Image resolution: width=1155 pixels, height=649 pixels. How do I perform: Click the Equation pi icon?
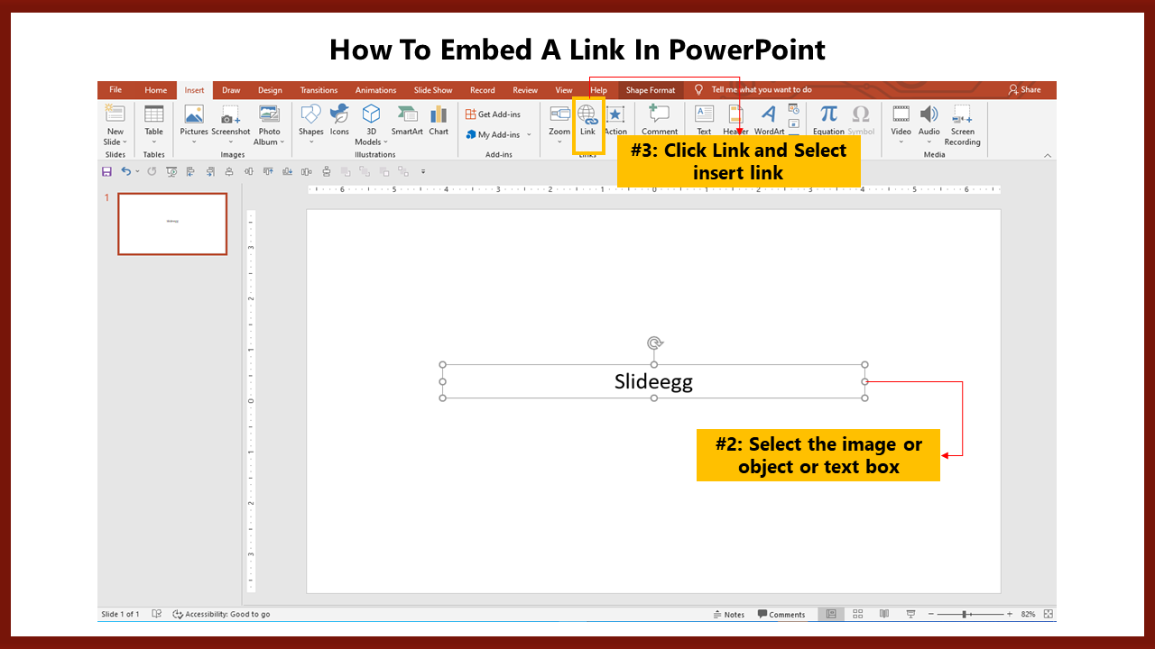[x=828, y=114]
